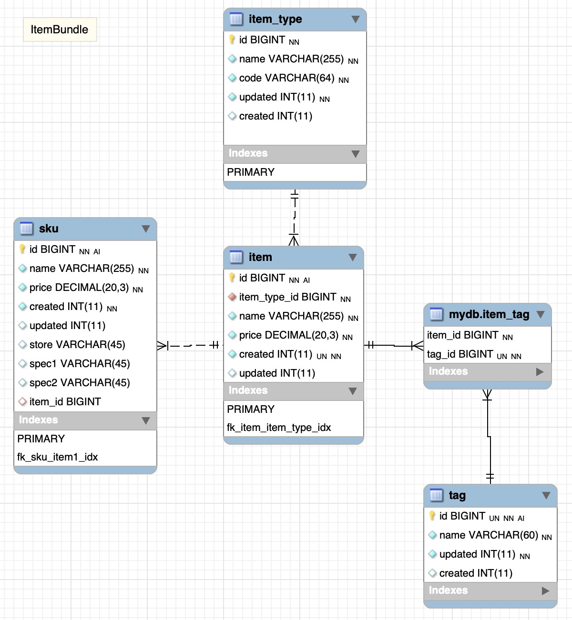This screenshot has height=620, width=572.
Task: Collapse the item_type table columns
Action: pyautogui.click(x=355, y=20)
